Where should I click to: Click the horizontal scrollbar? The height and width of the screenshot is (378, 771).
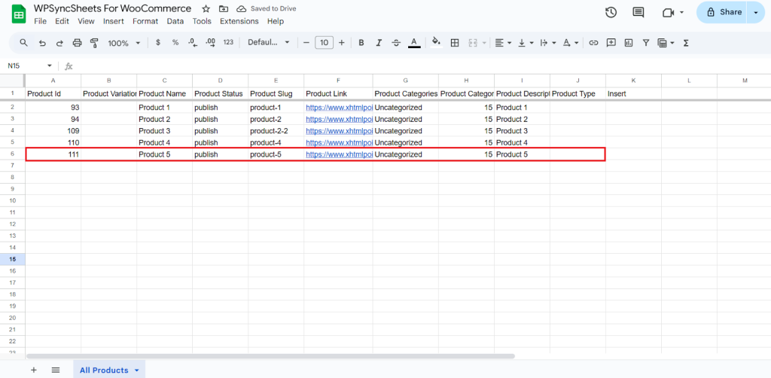tap(270, 356)
